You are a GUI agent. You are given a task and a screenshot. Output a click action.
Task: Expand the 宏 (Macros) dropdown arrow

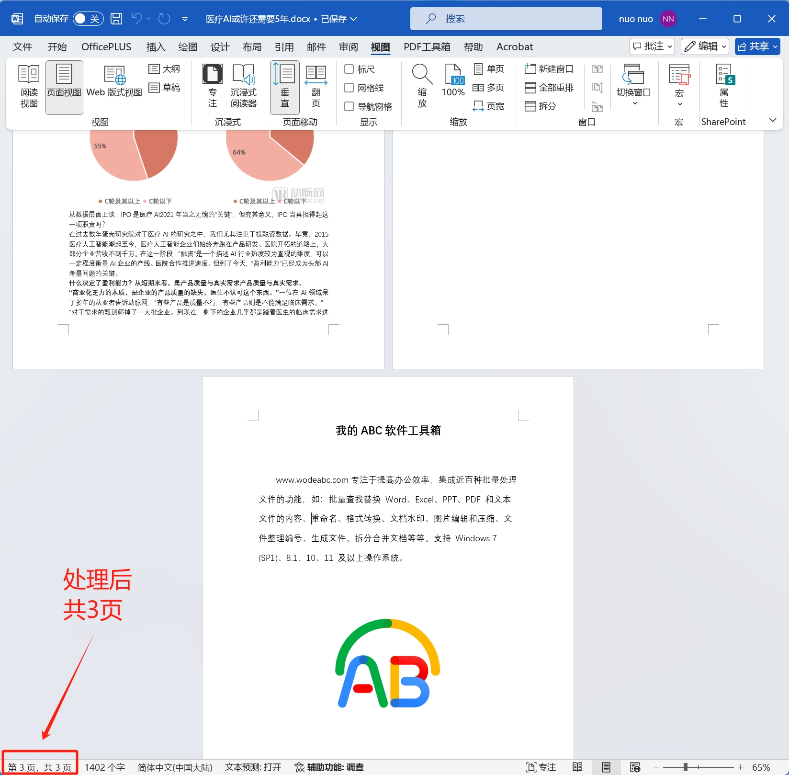(x=679, y=104)
